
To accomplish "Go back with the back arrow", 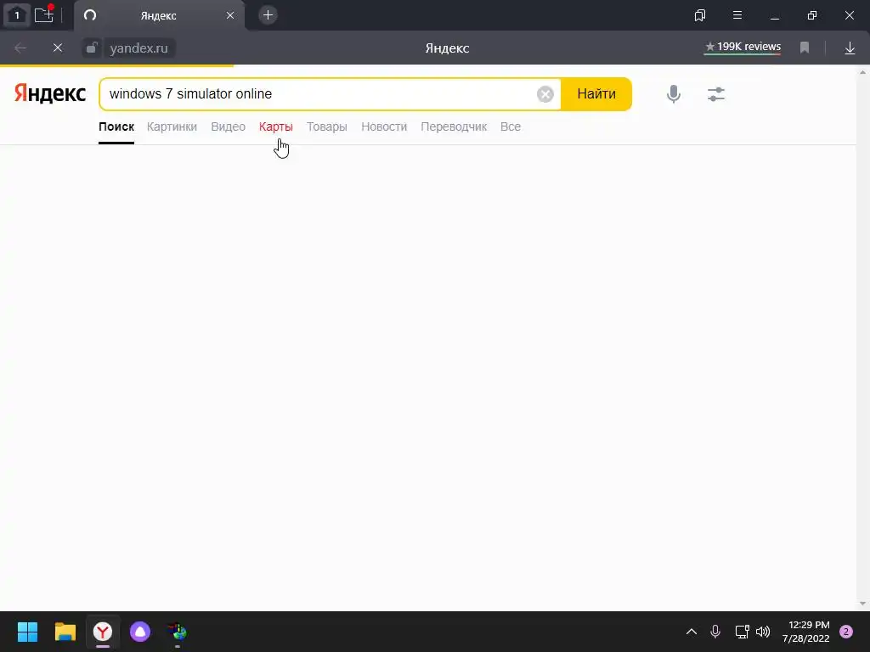I will pos(20,48).
